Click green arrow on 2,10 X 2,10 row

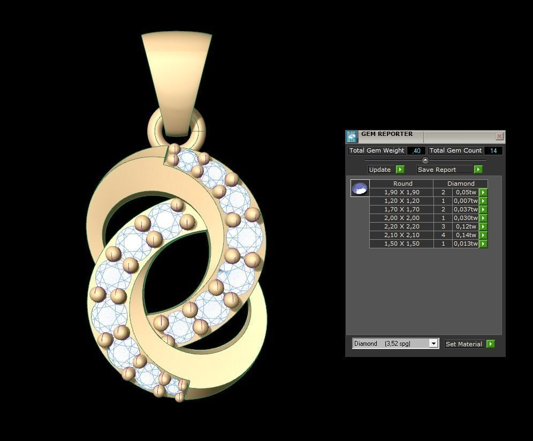(483, 235)
